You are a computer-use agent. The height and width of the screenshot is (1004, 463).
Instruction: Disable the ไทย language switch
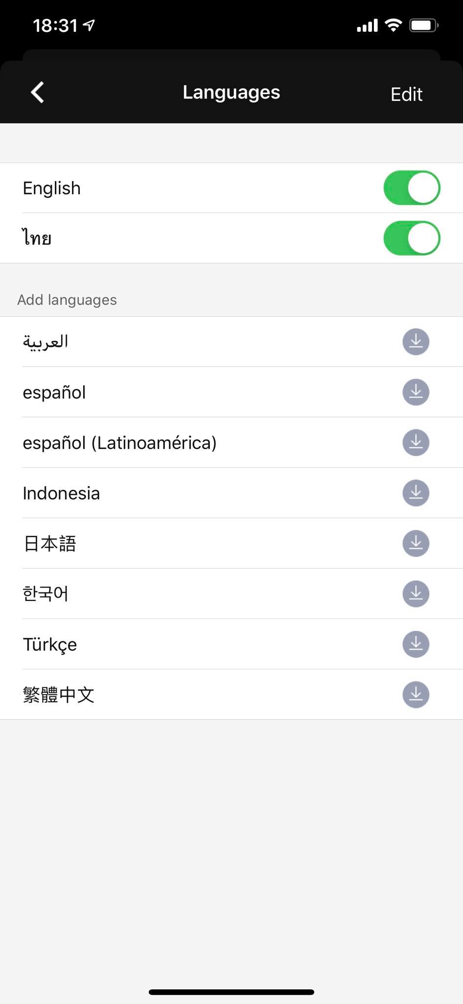[x=411, y=239]
